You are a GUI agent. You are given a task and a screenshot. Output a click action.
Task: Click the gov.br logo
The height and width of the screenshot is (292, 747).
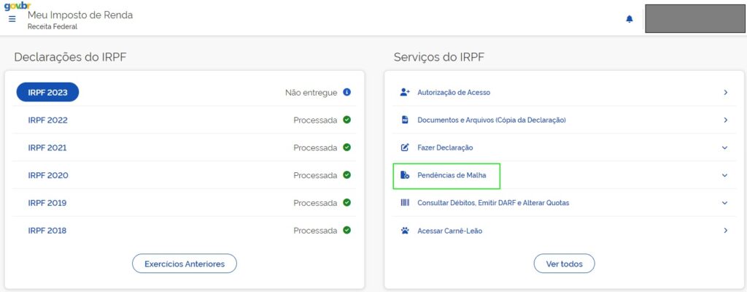(18, 6)
